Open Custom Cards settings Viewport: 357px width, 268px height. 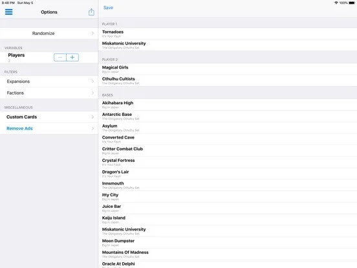tap(49, 117)
